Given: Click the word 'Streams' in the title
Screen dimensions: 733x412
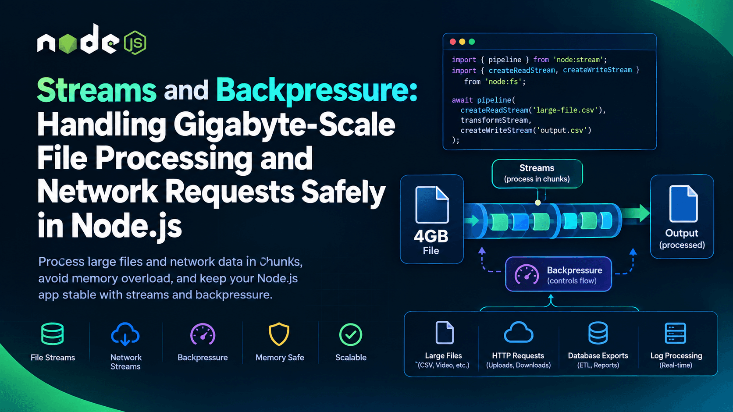Looking at the screenshot, I should 97,90.
